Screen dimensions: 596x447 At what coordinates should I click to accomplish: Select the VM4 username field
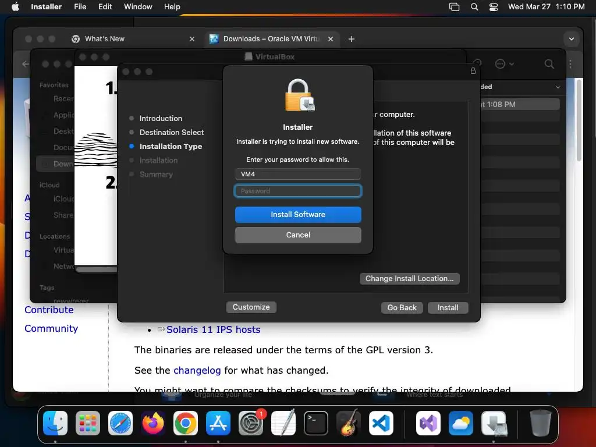coord(298,174)
